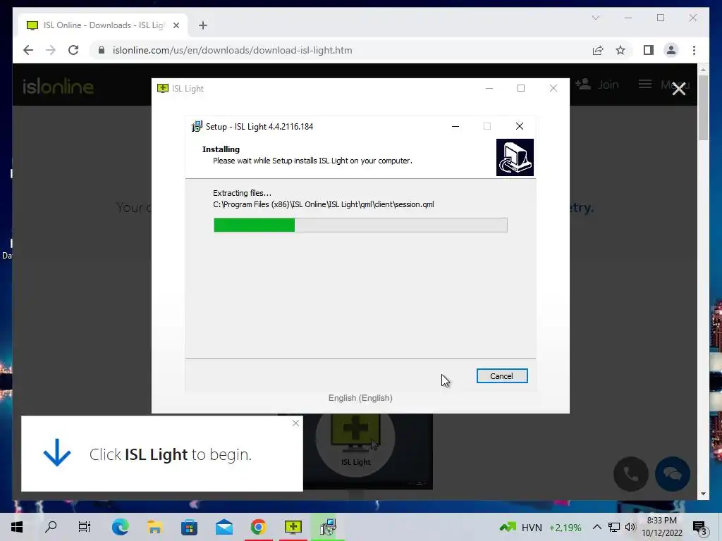Click the HVN stock widget on taskbar
Image resolution: width=722 pixels, height=541 pixels.
click(x=540, y=527)
